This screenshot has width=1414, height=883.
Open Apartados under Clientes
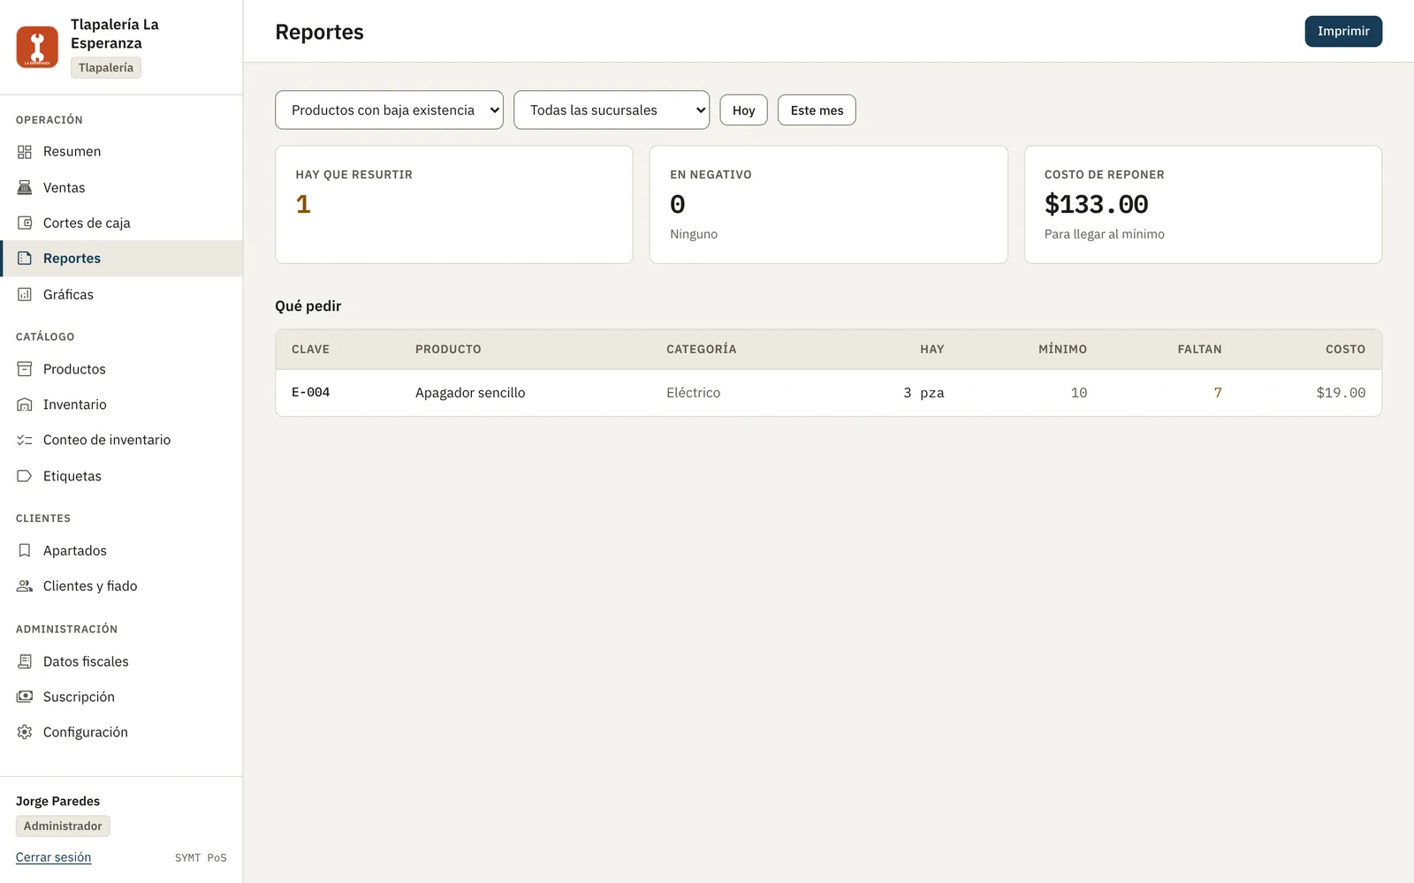121,550
